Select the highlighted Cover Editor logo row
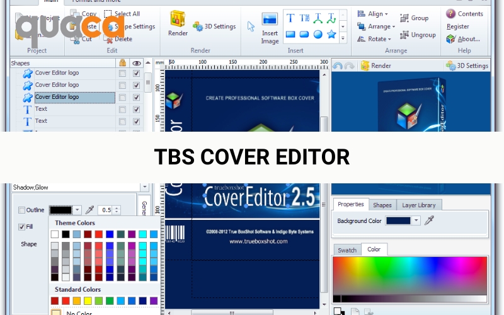This screenshot has height=315, width=504. 74,97
